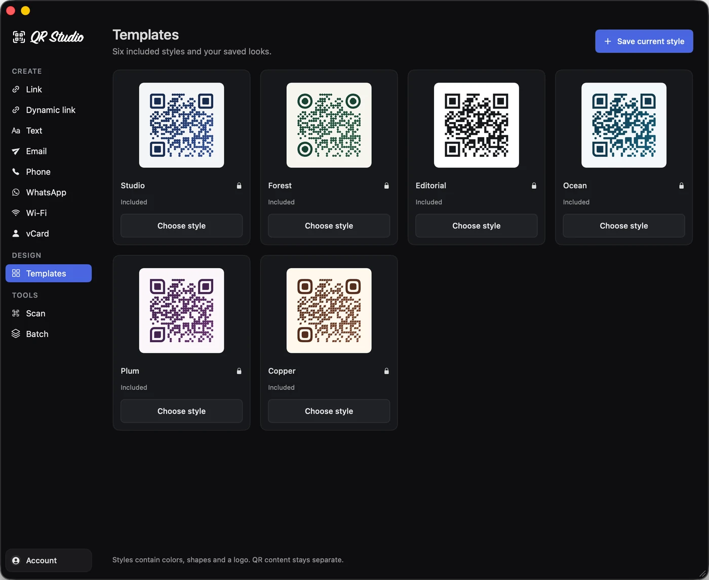Click the red close window button
Viewport: 709px width, 580px height.
11,11
